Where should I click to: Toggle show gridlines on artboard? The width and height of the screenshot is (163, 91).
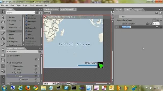coord(61,84)
